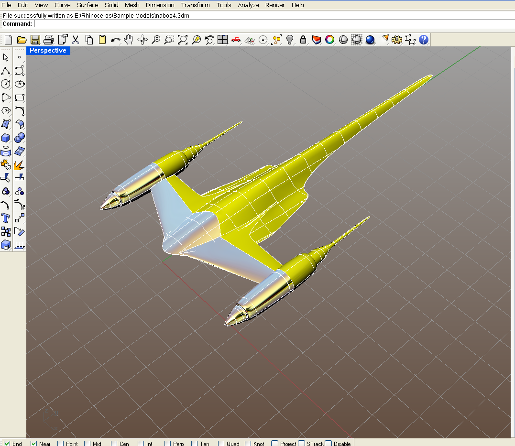Click the Paste clipboard icon
The height and width of the screenshot is (446, 515).
click(x=102, y=40)
